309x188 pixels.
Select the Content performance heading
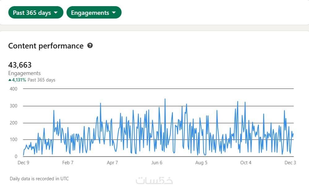point(46,46)
